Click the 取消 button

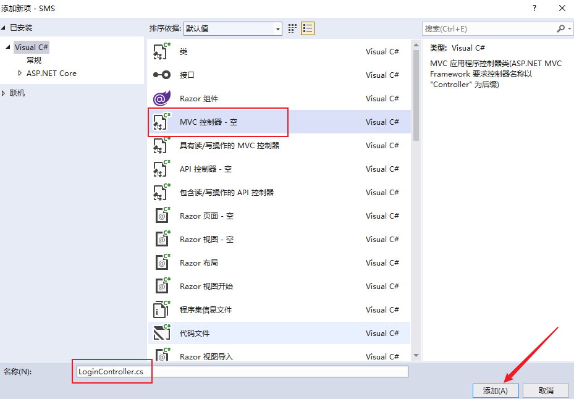(546, 390)
